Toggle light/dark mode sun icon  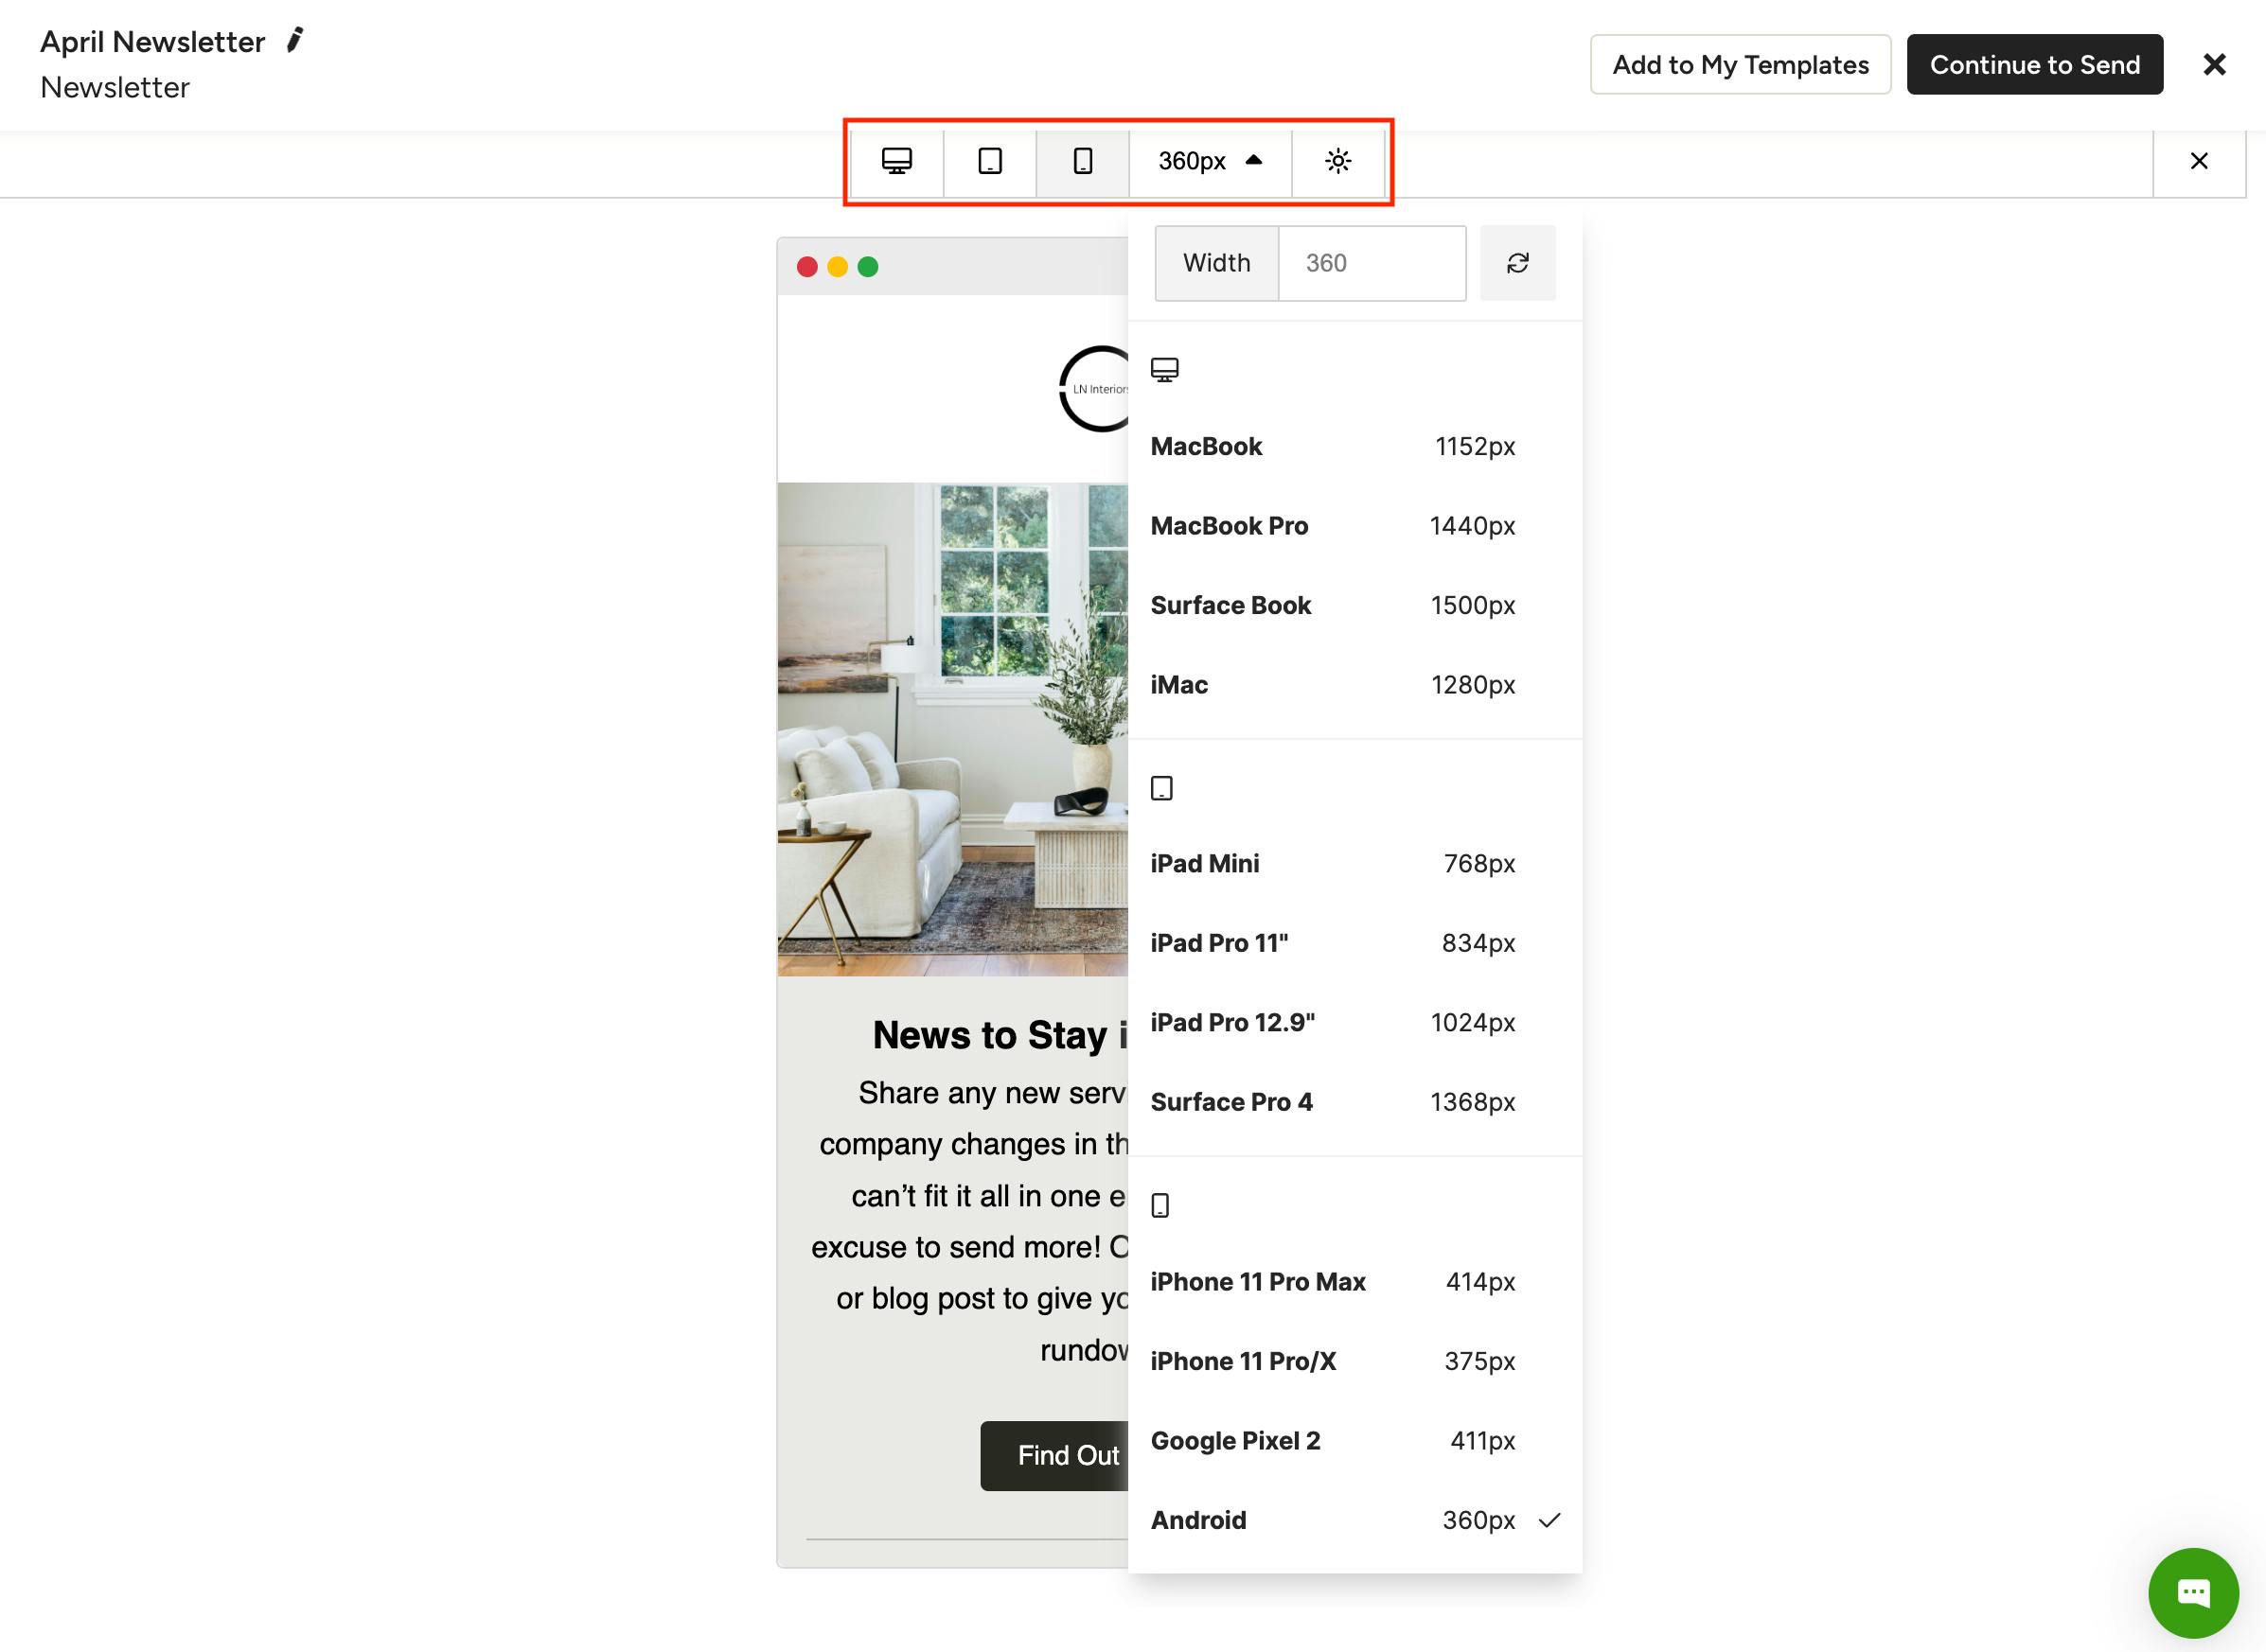pos(1337,161)
